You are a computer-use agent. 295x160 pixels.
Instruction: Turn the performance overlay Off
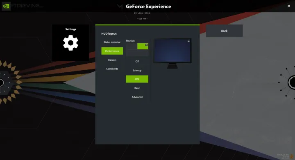tap(137, 62)
